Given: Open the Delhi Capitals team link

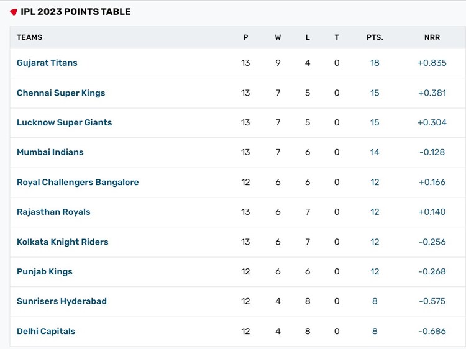Looking at the screenshot, I should point(46,331).
